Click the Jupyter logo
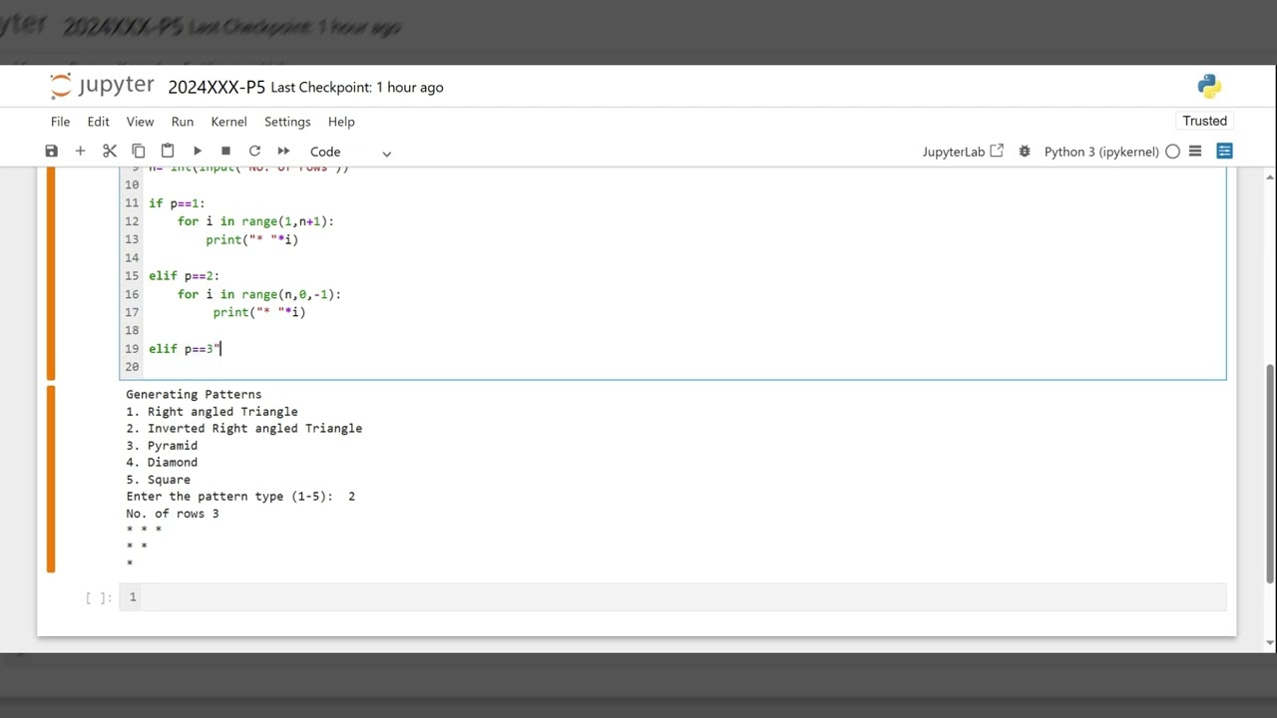The image size is (1277, 718). coord(102,86)
